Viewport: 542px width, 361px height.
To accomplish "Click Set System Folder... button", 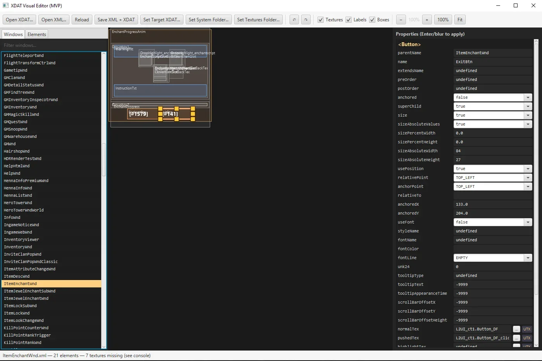I will coord(209,20).
